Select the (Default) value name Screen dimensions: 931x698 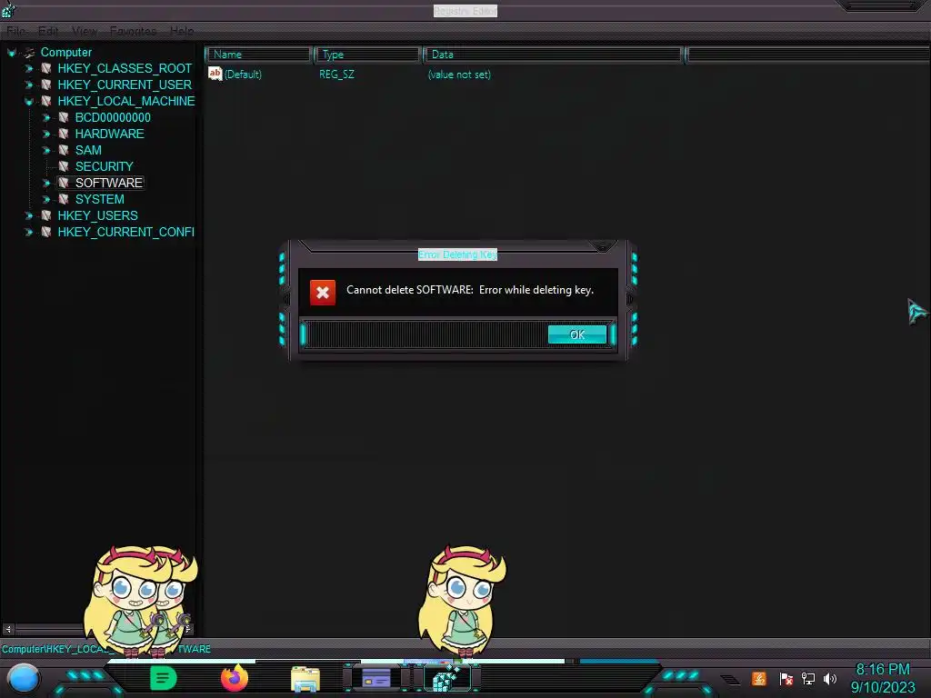(x=244, y=75)
